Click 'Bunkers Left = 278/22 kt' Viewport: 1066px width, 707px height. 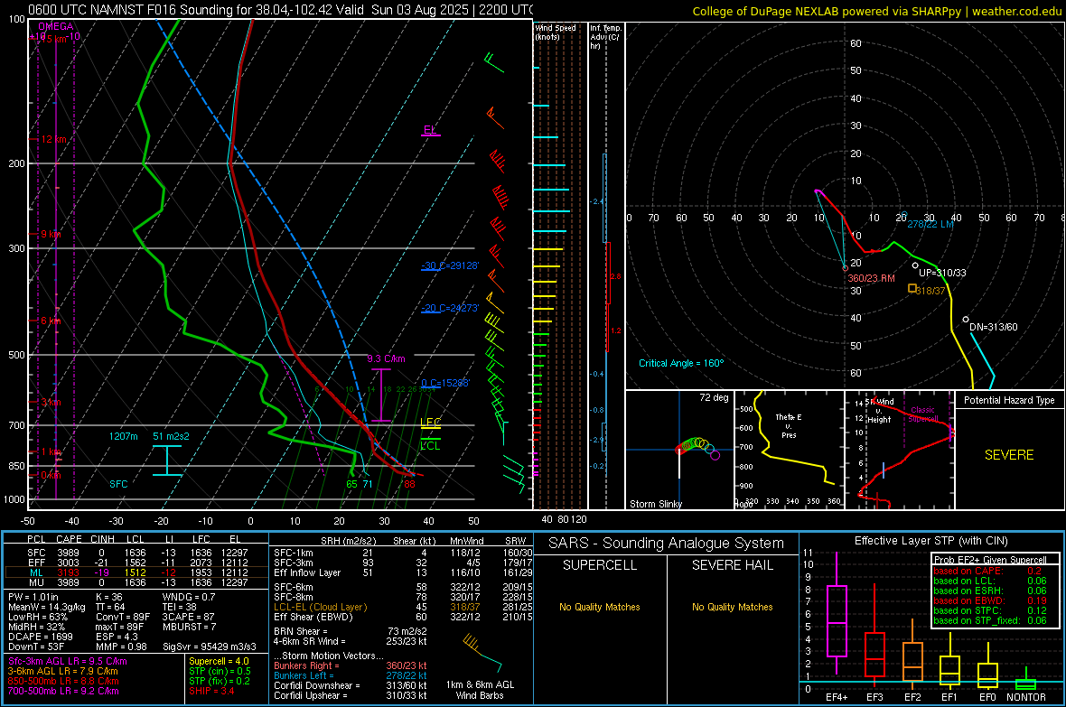click(351, 675)
